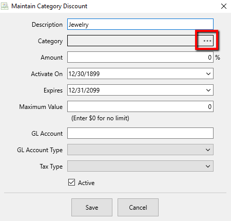231x221 pixels.
Task: Select the Amount percentage field
Action: (140, 57)
